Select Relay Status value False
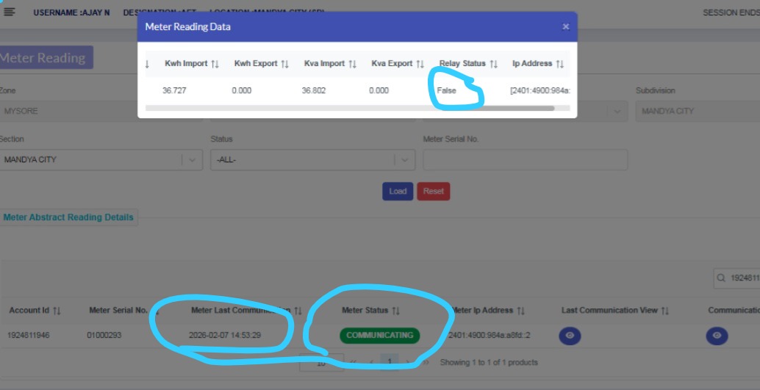 pyautogui.click(x=446, y=90)
